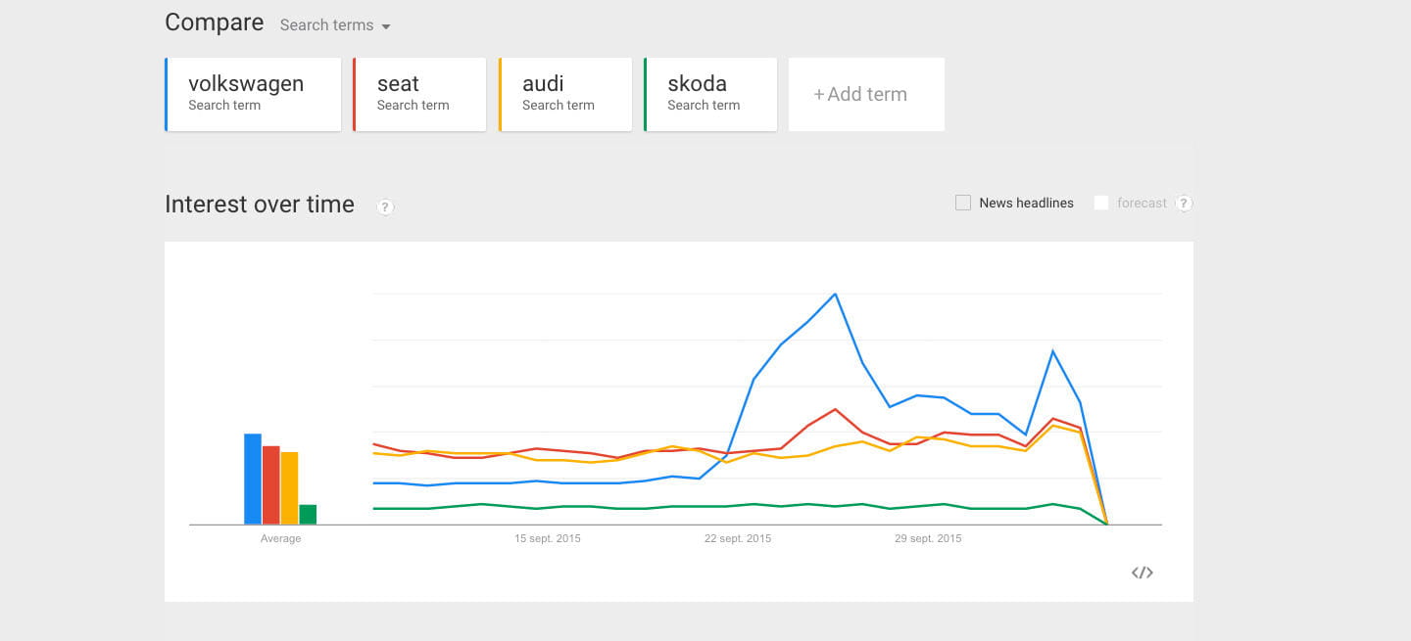Select the volkswagen search term card
This screenshot has width=1411, height=641.
(x=253, y=94)
